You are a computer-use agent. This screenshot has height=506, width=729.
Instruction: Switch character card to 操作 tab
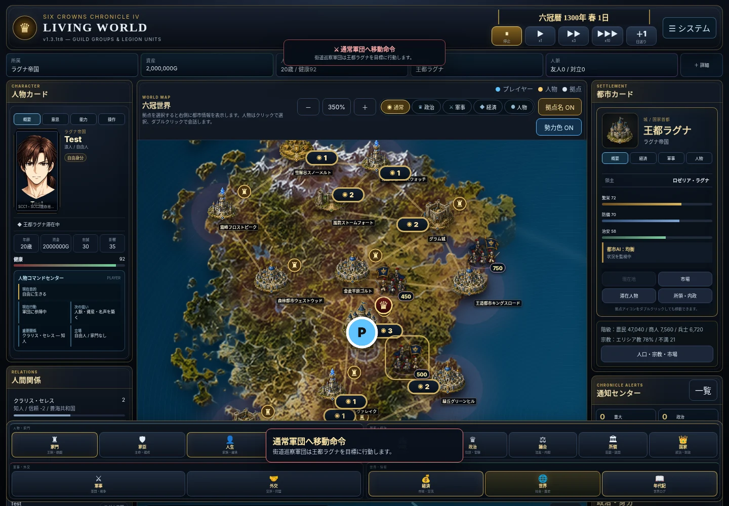click(x=111, y=119)
